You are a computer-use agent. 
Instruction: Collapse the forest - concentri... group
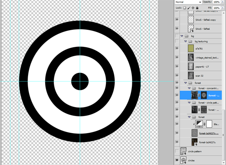tap(189, 88)
